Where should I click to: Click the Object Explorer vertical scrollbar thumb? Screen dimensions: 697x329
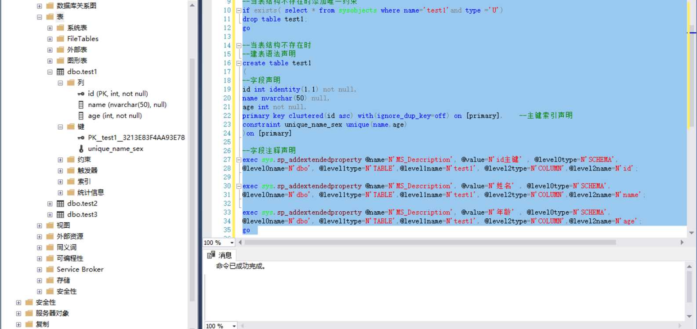[x=192, y=180]
